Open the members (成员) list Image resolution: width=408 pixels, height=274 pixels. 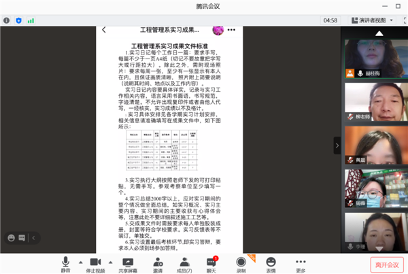point(184,262)
